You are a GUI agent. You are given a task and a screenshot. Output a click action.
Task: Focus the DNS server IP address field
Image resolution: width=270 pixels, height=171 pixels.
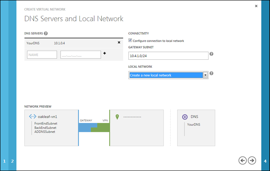pos(81,55)
